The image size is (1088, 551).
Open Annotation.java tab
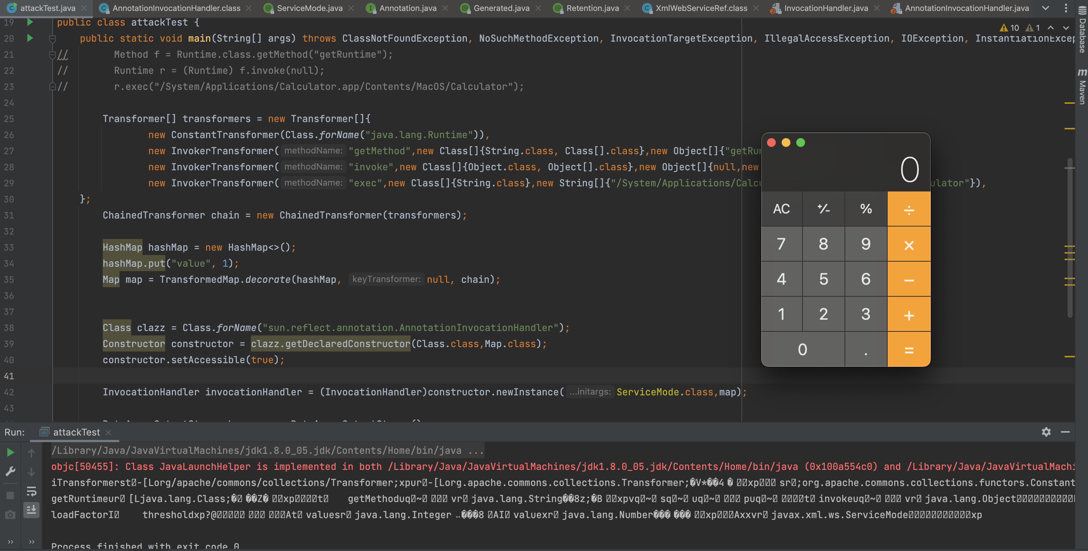pyautogui.click(x=407, y=8)
